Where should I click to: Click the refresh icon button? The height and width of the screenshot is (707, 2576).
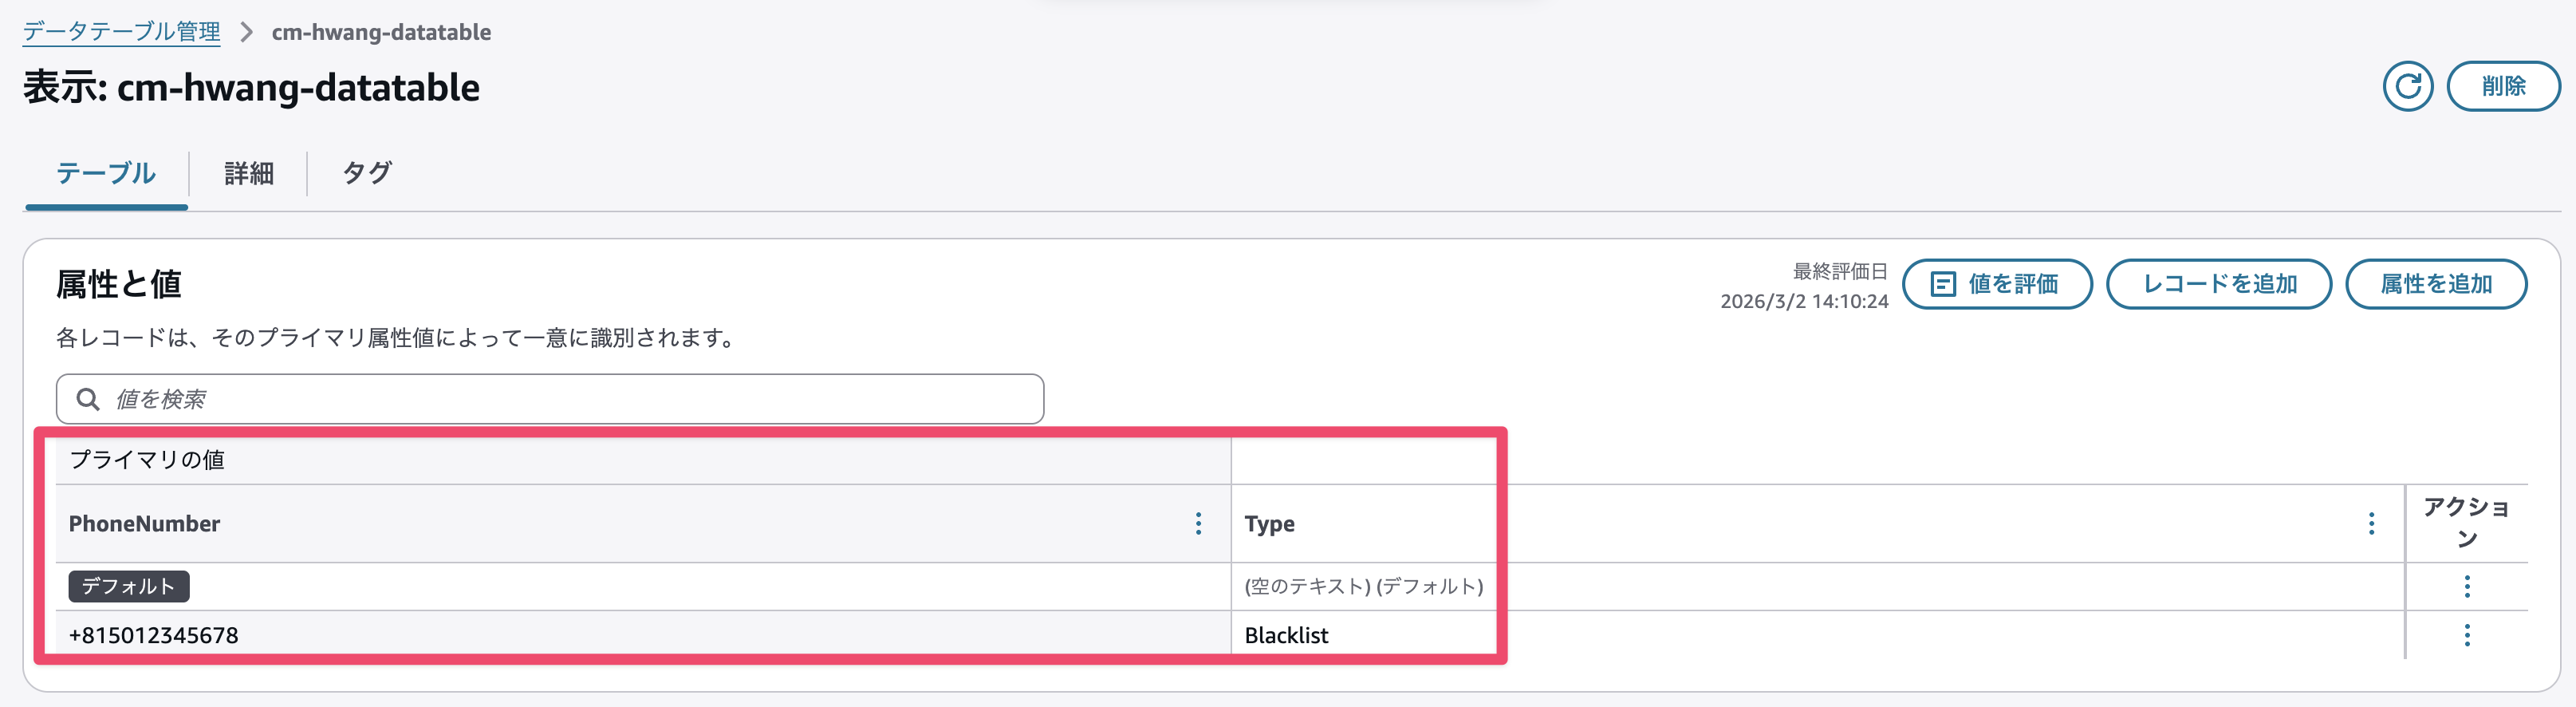(x=2407, y=86)
